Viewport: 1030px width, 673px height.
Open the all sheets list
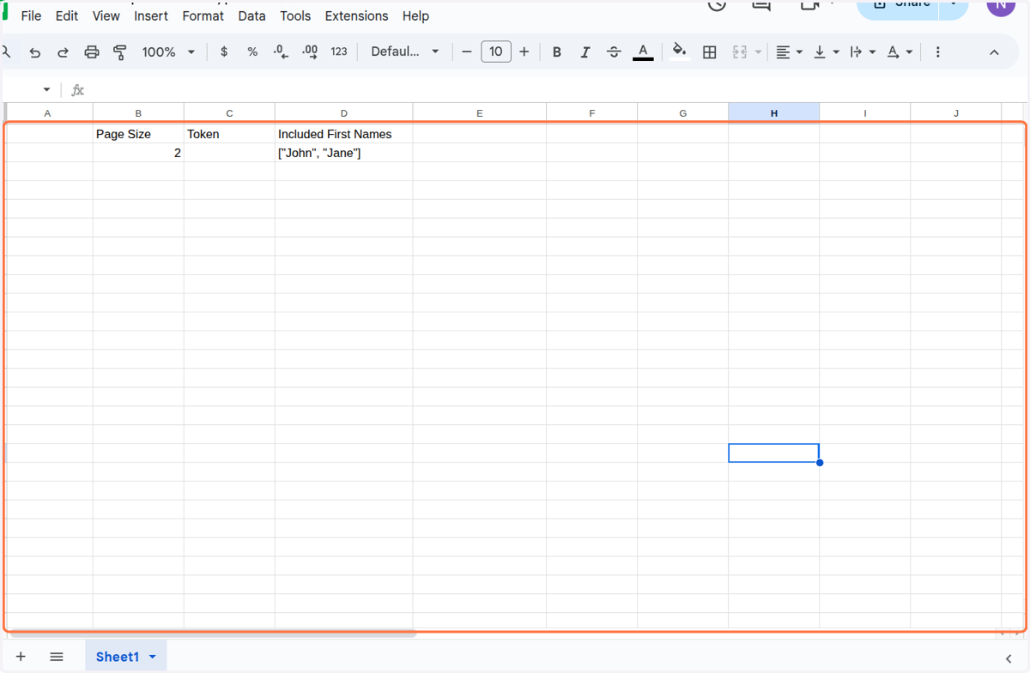click(57, 657)
